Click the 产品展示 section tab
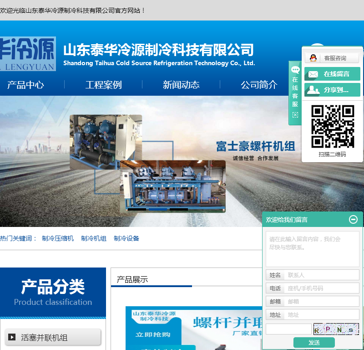 point(132,279)
